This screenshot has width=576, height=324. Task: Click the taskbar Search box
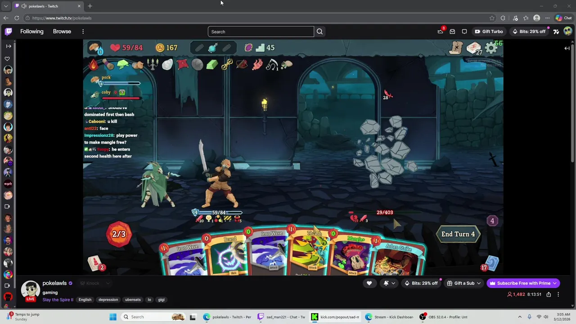[153, 317]
